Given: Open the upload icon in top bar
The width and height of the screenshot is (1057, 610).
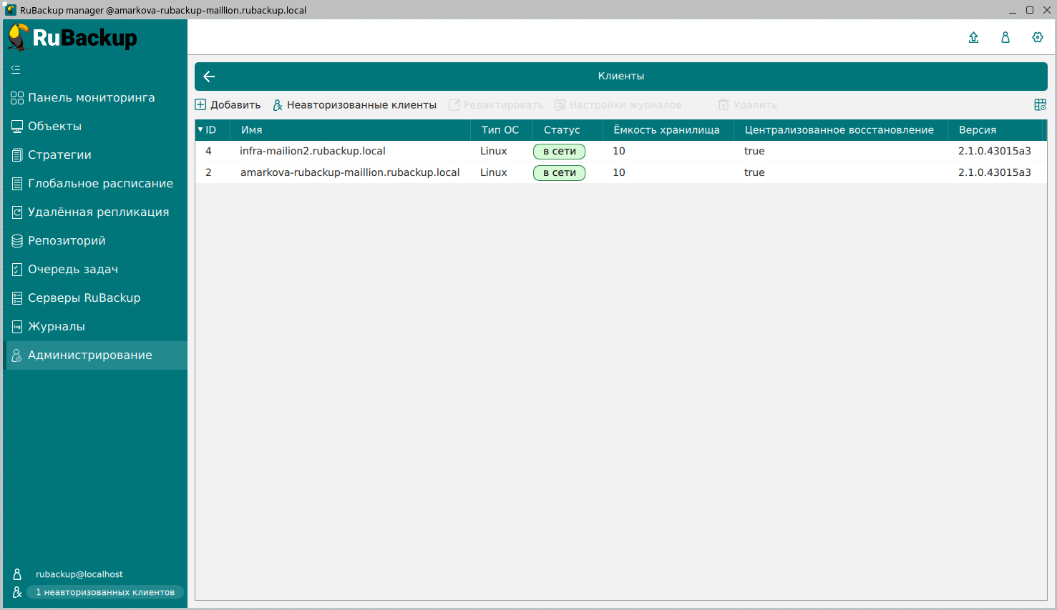Looking at the screenshot, I should (x=973, y=37).
